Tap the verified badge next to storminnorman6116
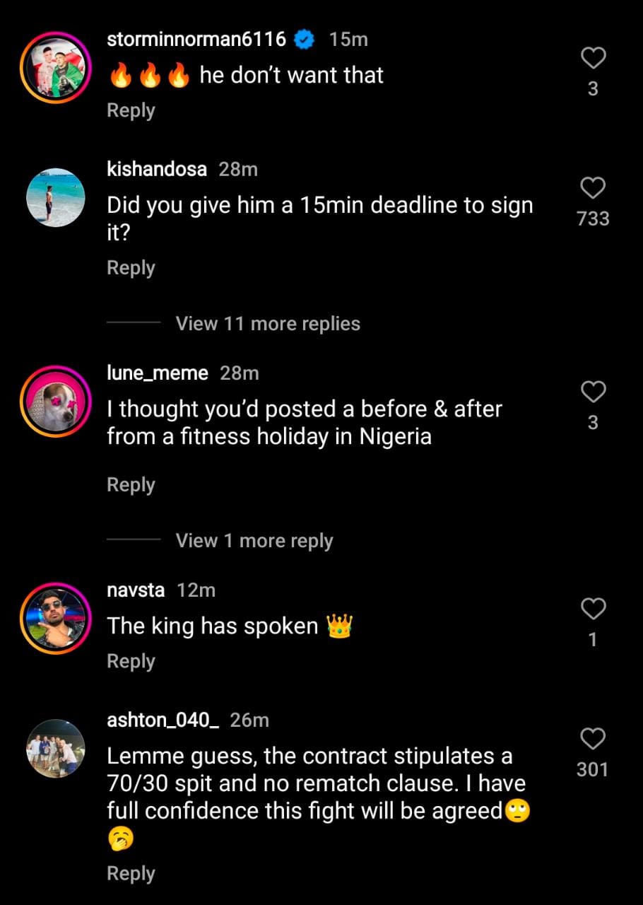Viewport: 643px width, 905px height. pos(304,40)
